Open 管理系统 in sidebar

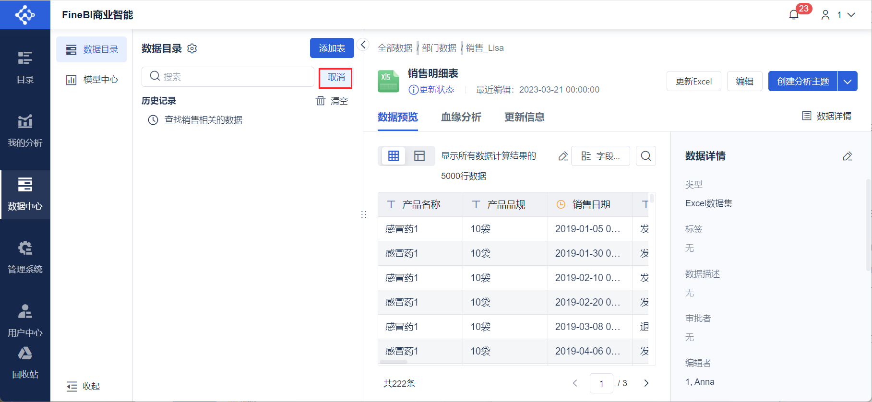click(25, 257)
